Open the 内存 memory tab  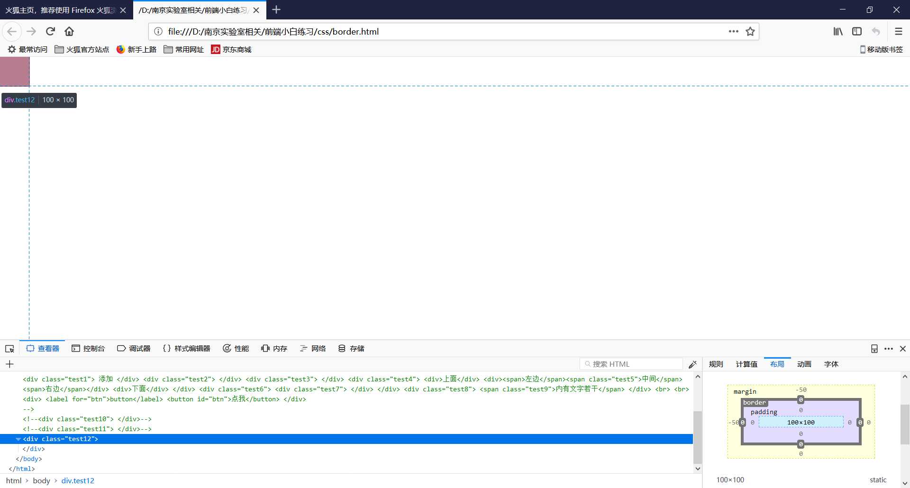pos(274,348)
